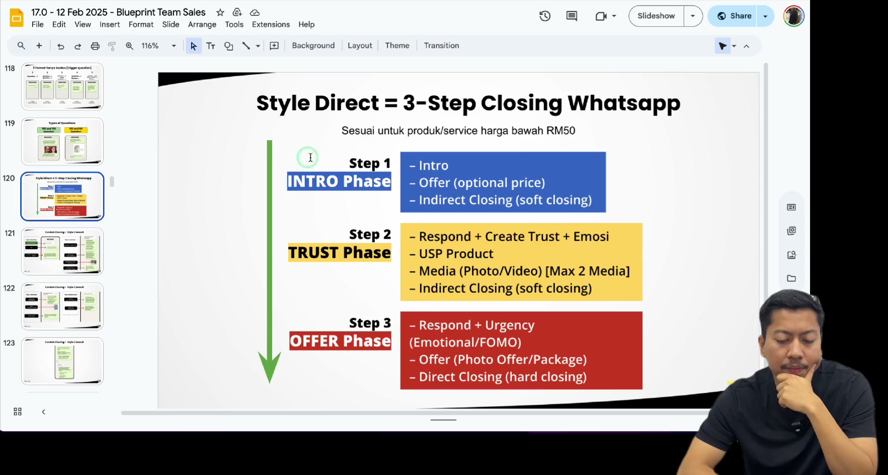This screenshot has height=475, width=888.
Task: Star this presentation
Action: pyautogui.click(x=220, y=12)
